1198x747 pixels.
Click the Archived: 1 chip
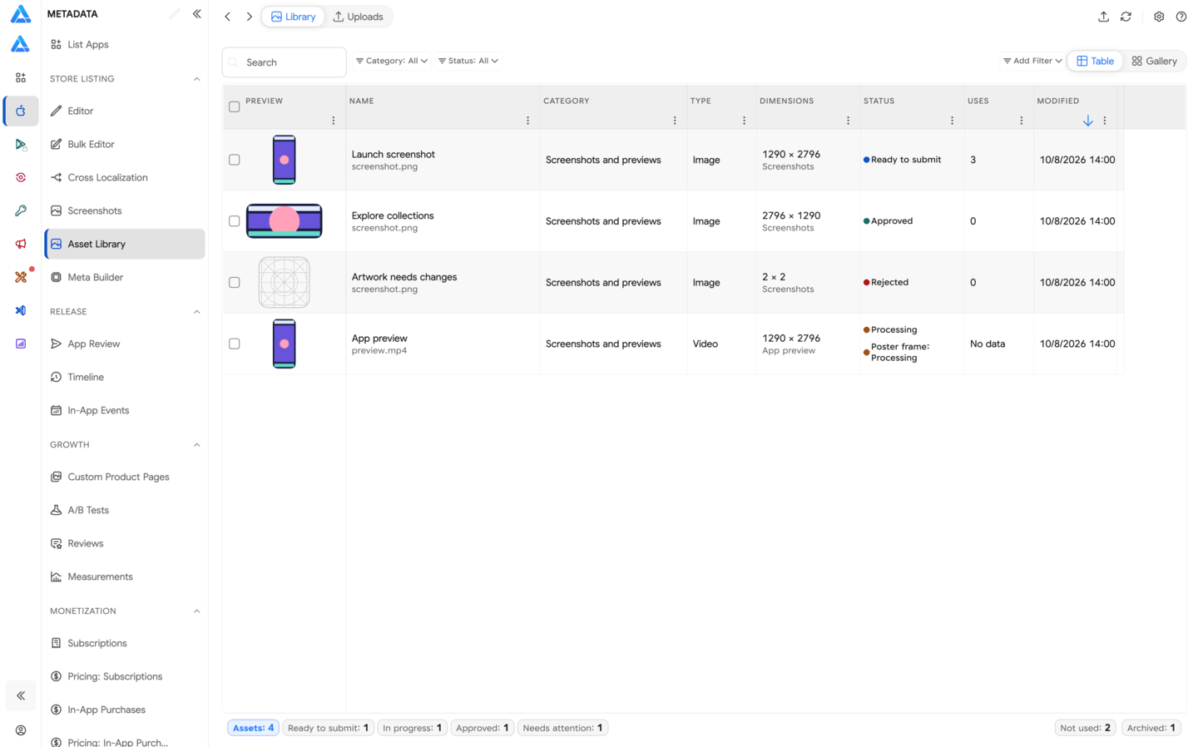pos(1151,728)
